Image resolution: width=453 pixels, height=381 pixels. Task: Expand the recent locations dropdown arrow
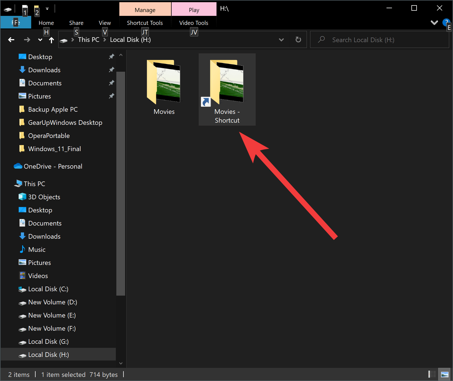pyautogui.click(x=40, y=40)
